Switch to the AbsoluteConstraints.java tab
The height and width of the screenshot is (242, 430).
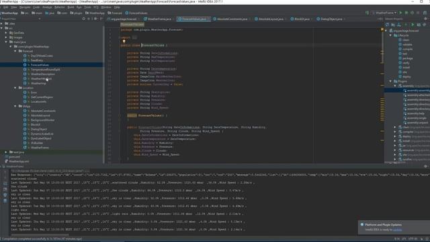click(232, 19)
